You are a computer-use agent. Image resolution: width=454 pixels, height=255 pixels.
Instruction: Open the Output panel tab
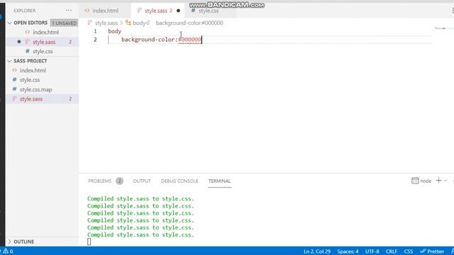pos(142,181)
